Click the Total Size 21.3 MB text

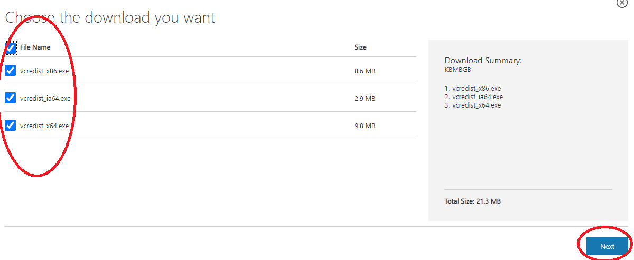[472, 201]
